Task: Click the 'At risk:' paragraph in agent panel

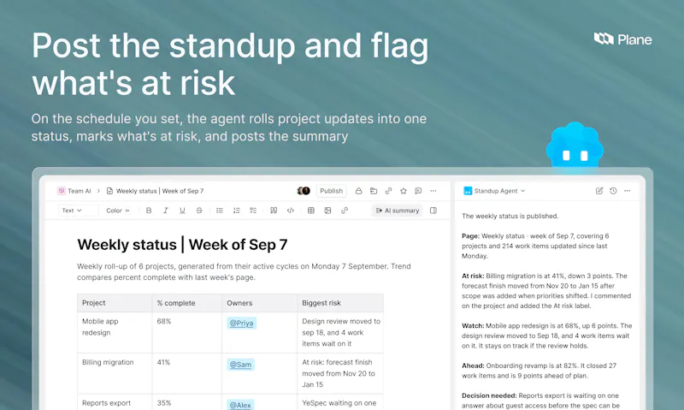Action: [x=546, y=291]
